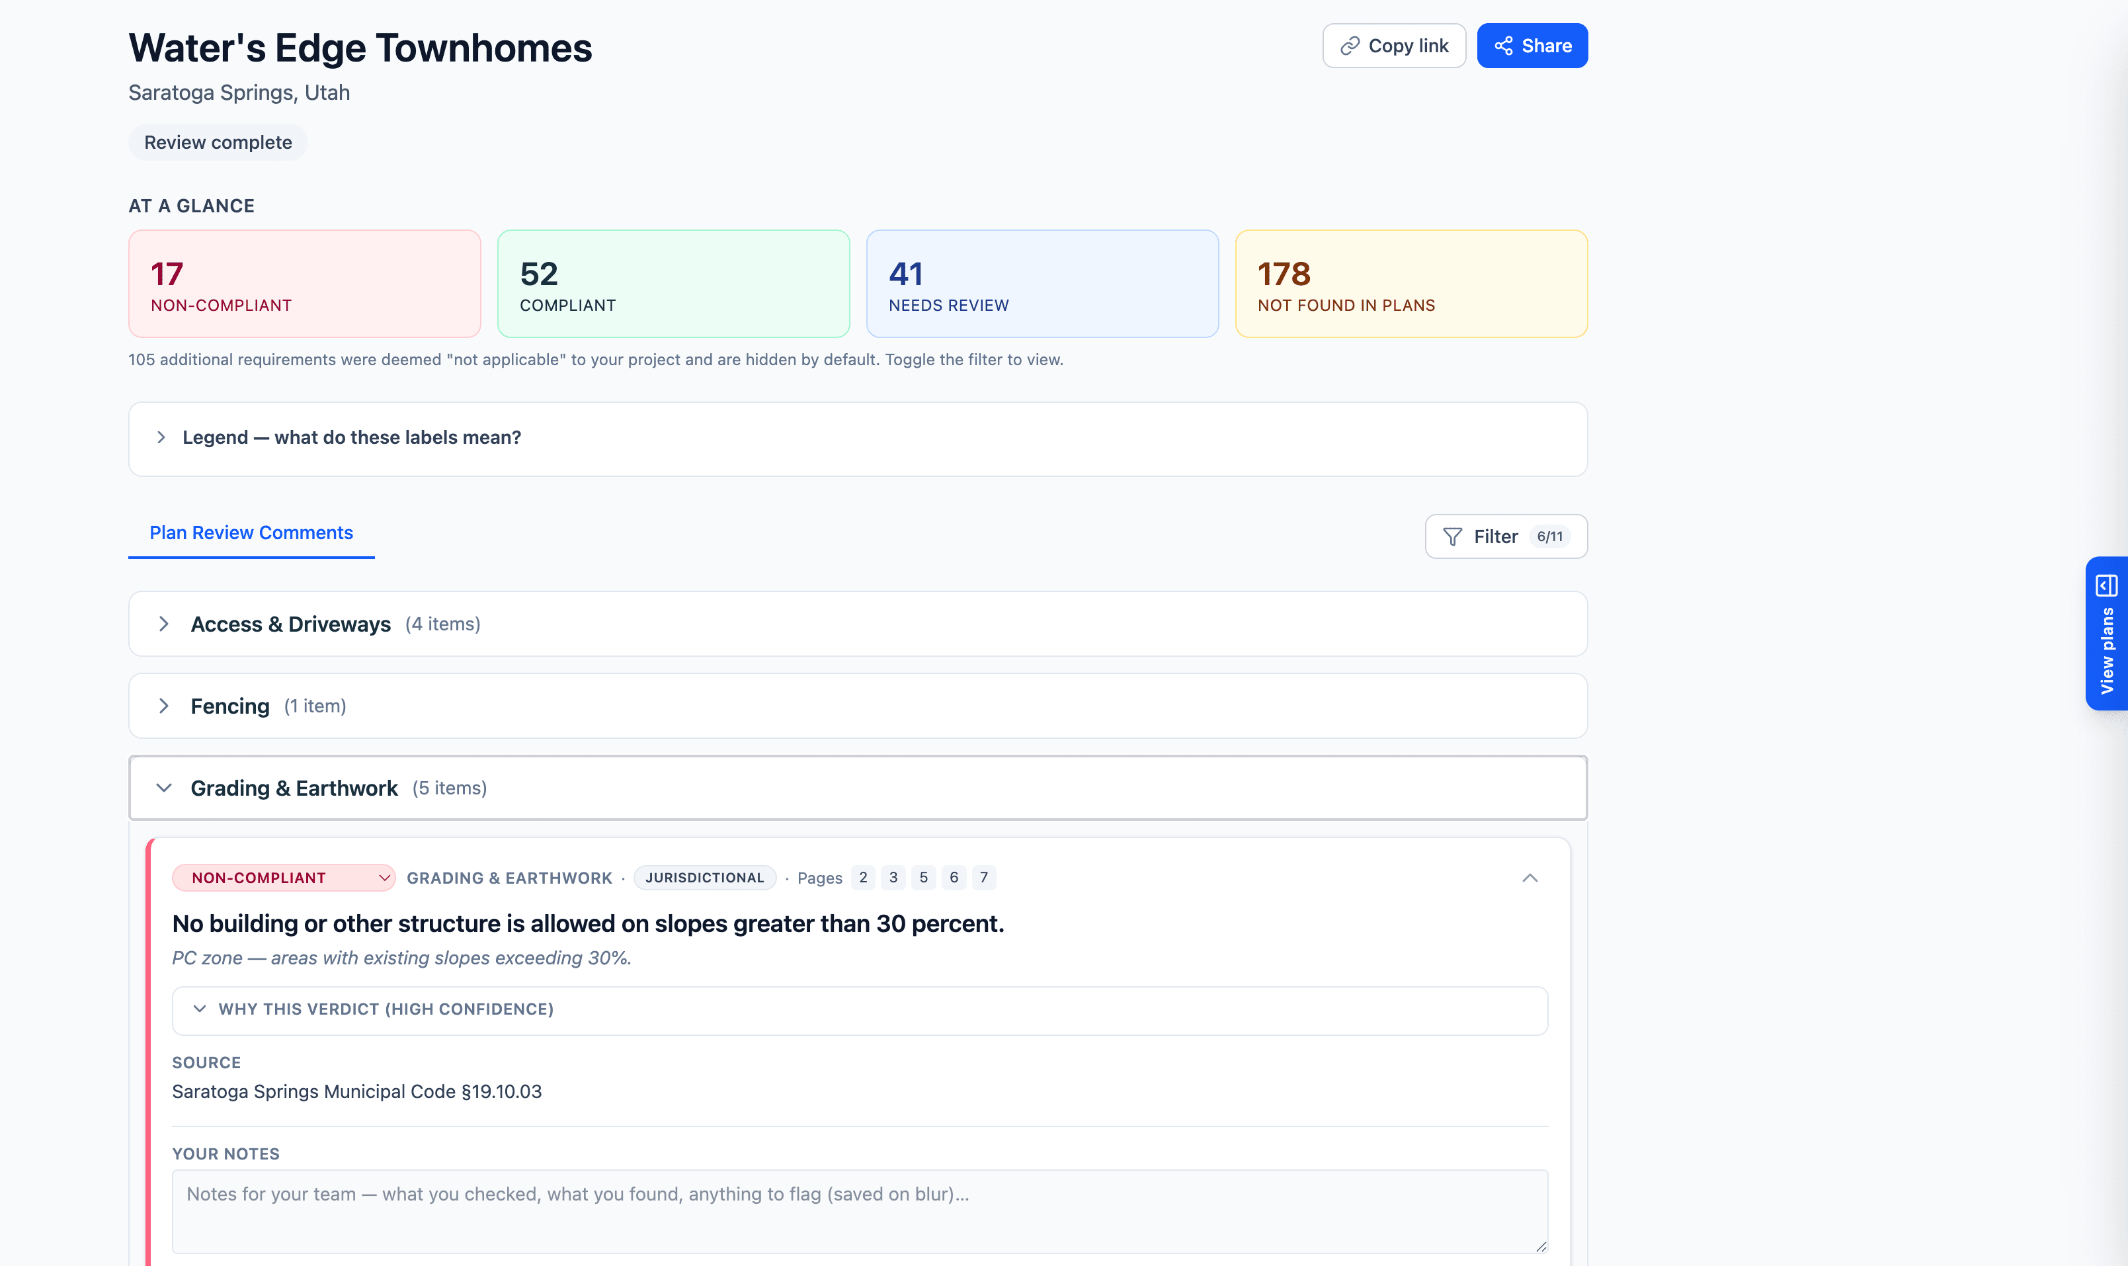Click the Access & Driveways heading

click(291, 624)
